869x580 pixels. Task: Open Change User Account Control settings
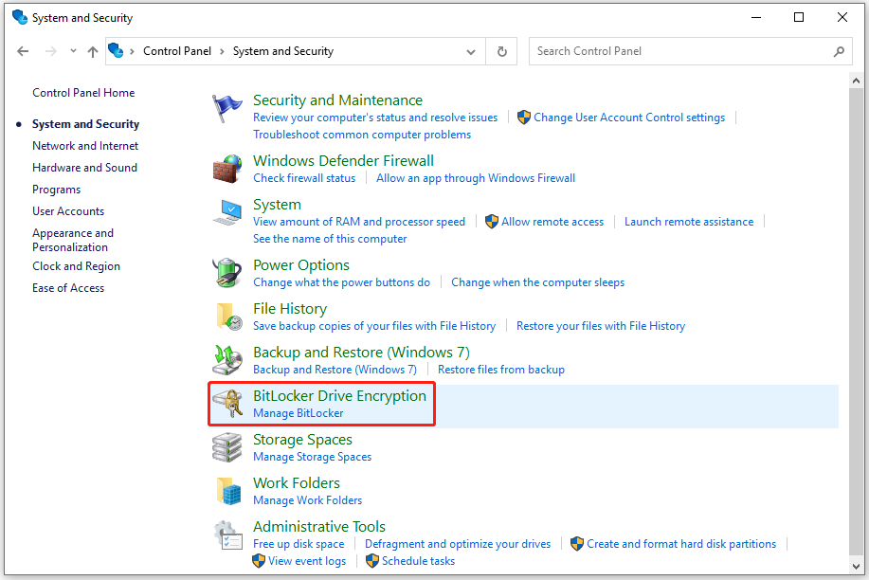(x=629, y=118)
